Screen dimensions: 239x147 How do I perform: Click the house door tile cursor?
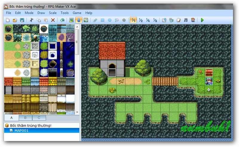click(112, 72)
